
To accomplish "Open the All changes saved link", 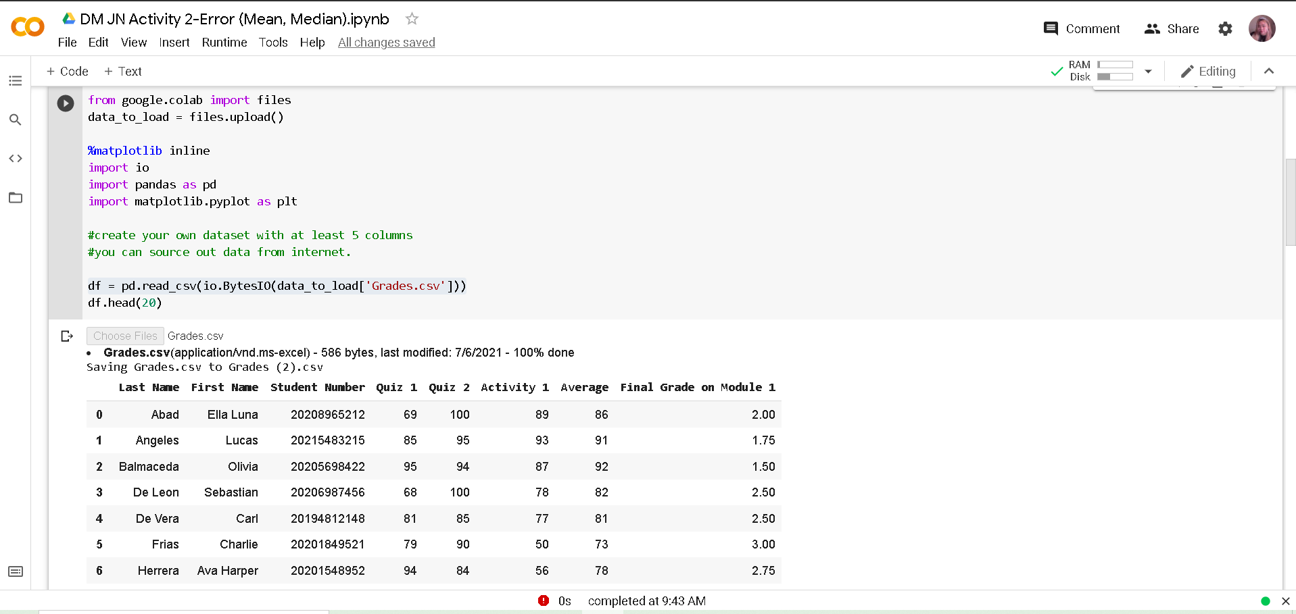I will 387,42.
